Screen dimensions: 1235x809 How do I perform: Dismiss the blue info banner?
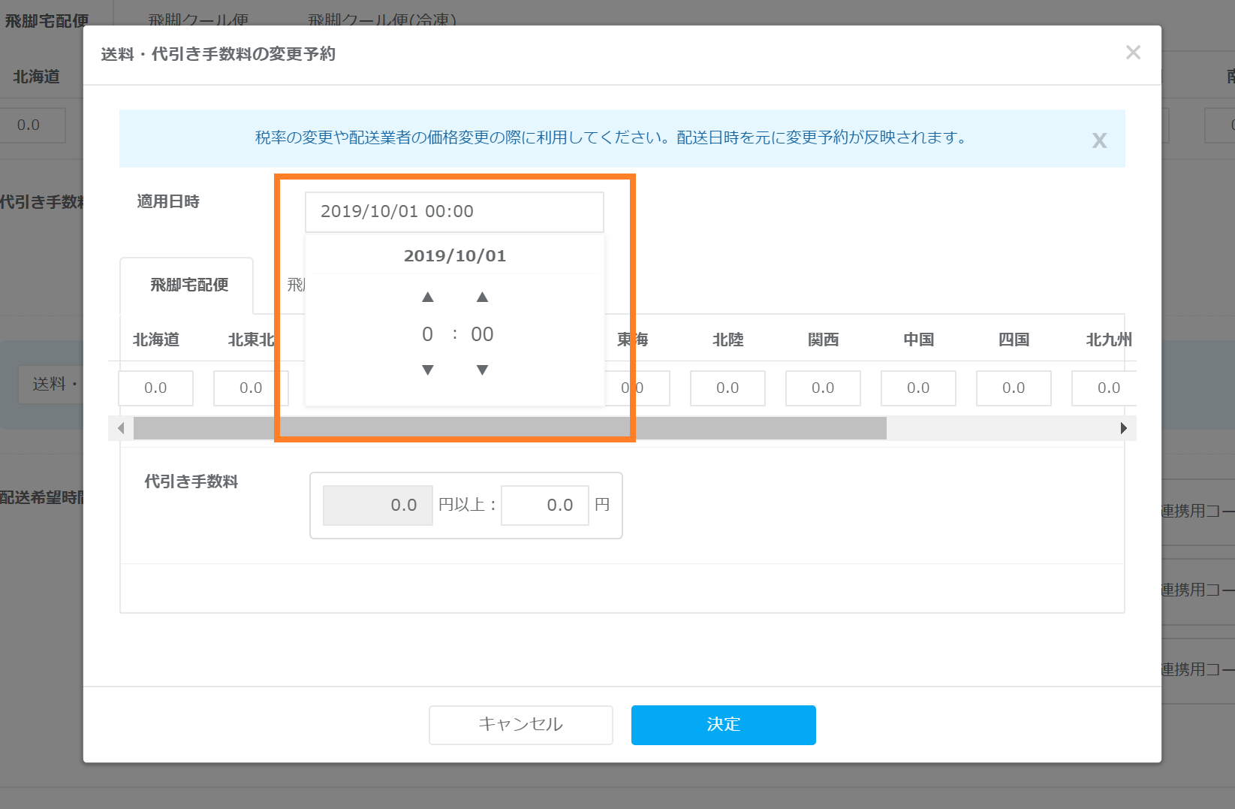click(1099, 140)
